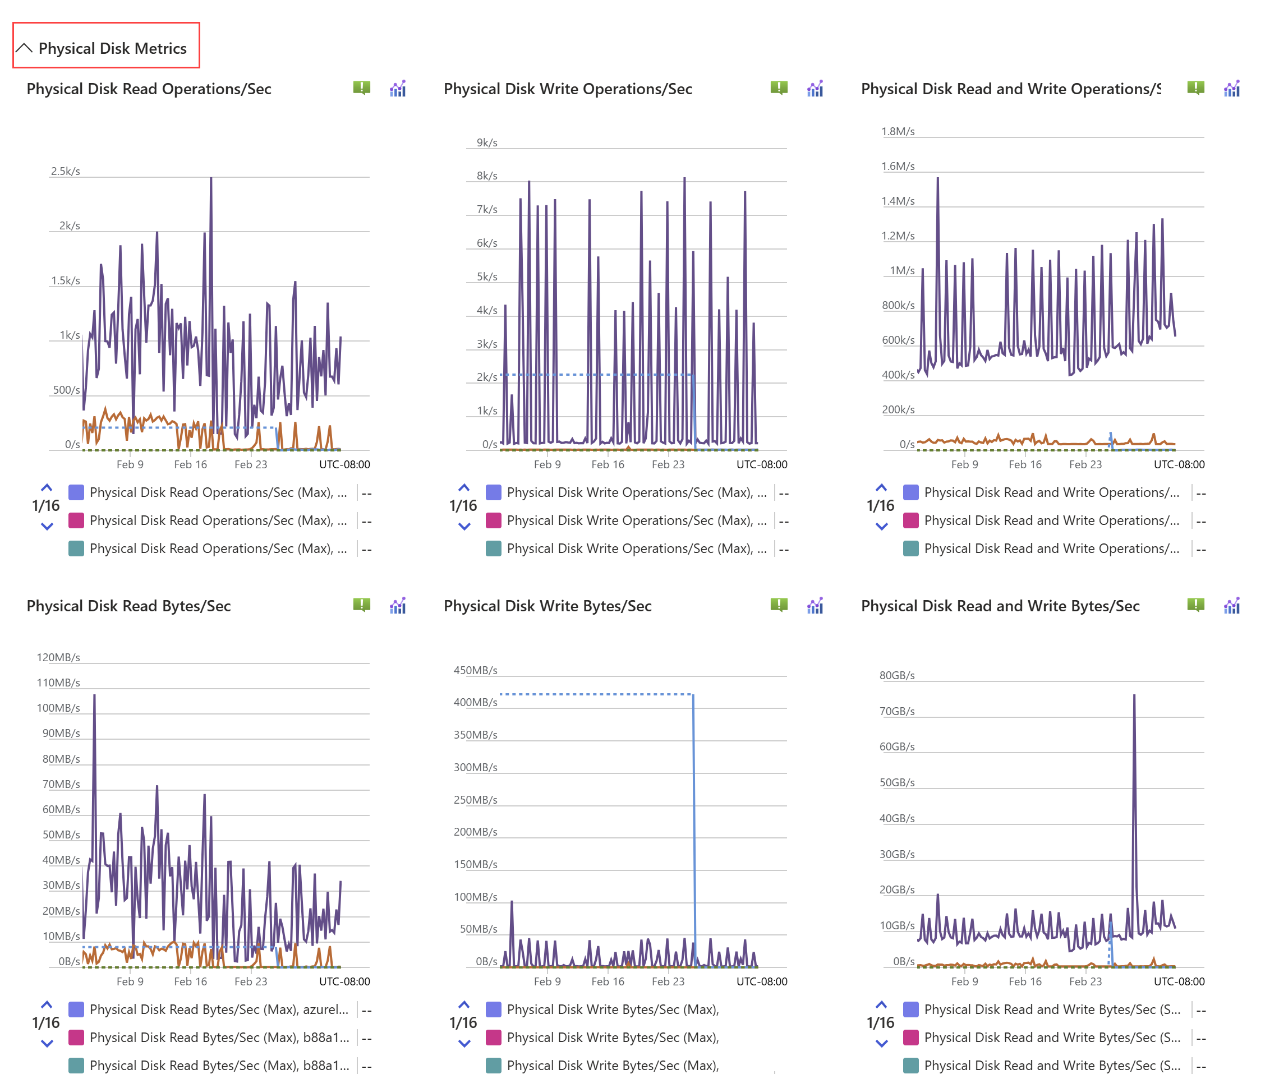Click purple swatch of first Write Bytes/Sec legend item
The height and width of the screenshot is (1088, 1279).
(x=493, y=1009)
